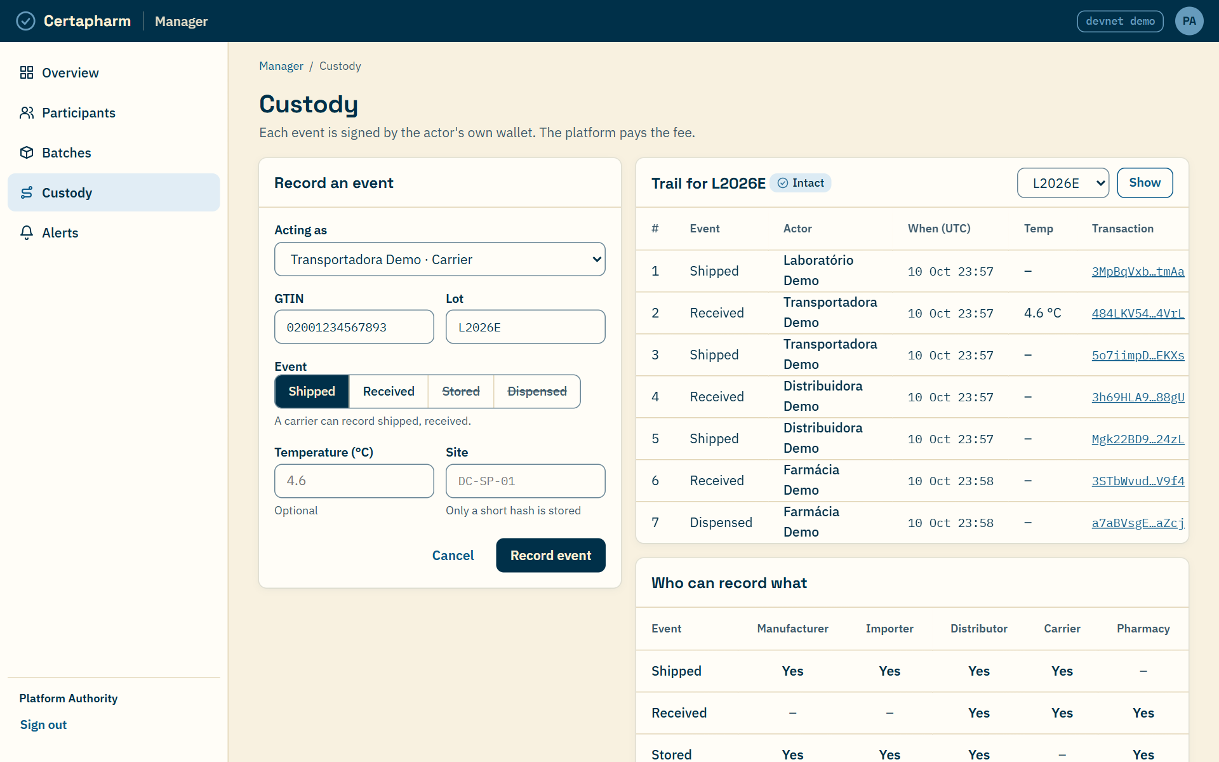Click the Custody route icon

tap(27, 192)
